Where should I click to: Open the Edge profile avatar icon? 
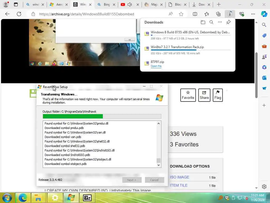click(x=6, y=4)
